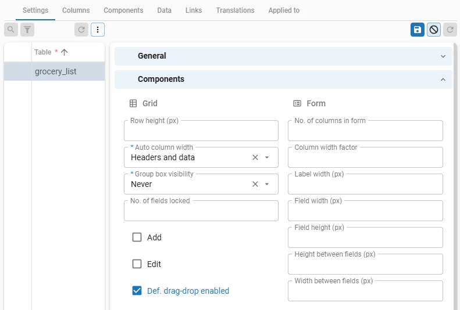The width and height of the screenshot is (460, 310).
Task: Click the cancel changes icon
Action: click(x=434, y=30)
